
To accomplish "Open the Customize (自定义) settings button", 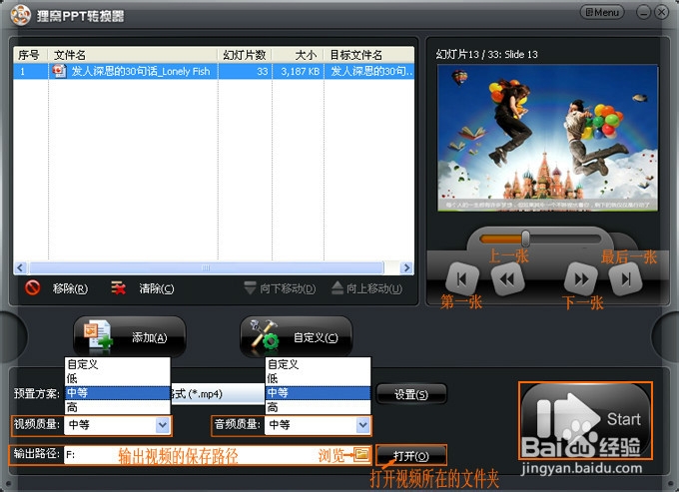I will coord(297,336).
